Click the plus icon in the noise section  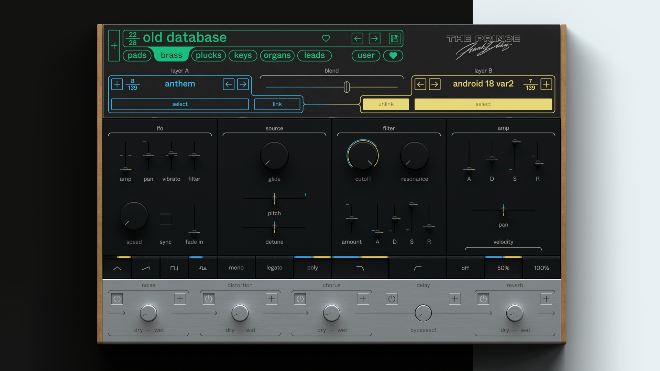coord(180,299)
